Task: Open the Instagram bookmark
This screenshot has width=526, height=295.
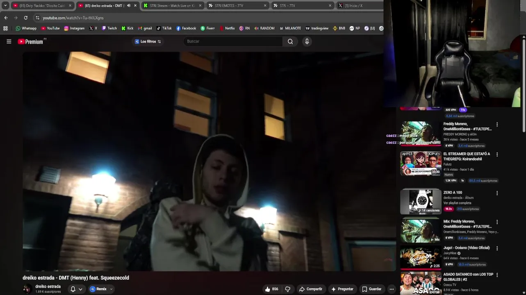Action: (x=74, y=28)
